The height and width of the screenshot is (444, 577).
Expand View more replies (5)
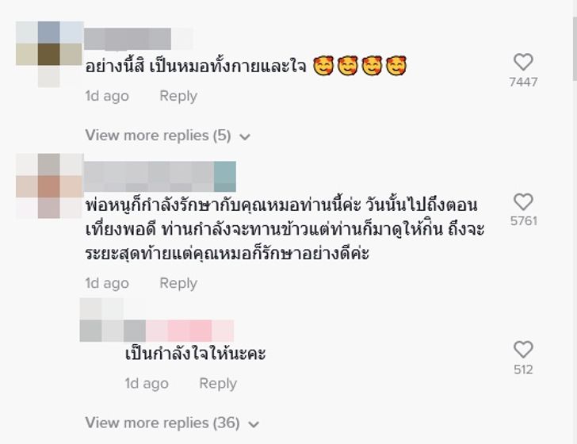click(x=159, y=136)
